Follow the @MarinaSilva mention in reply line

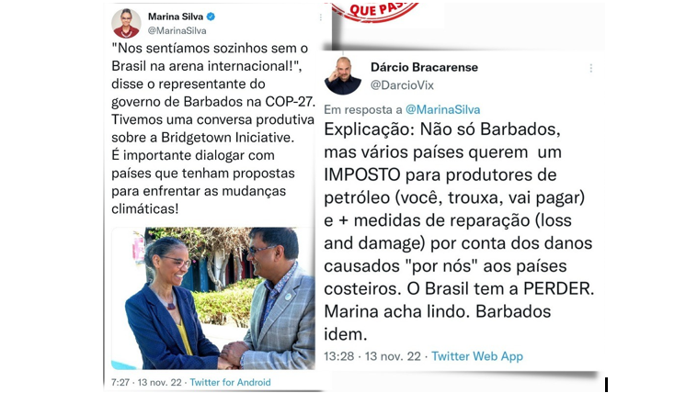[442, 109]
